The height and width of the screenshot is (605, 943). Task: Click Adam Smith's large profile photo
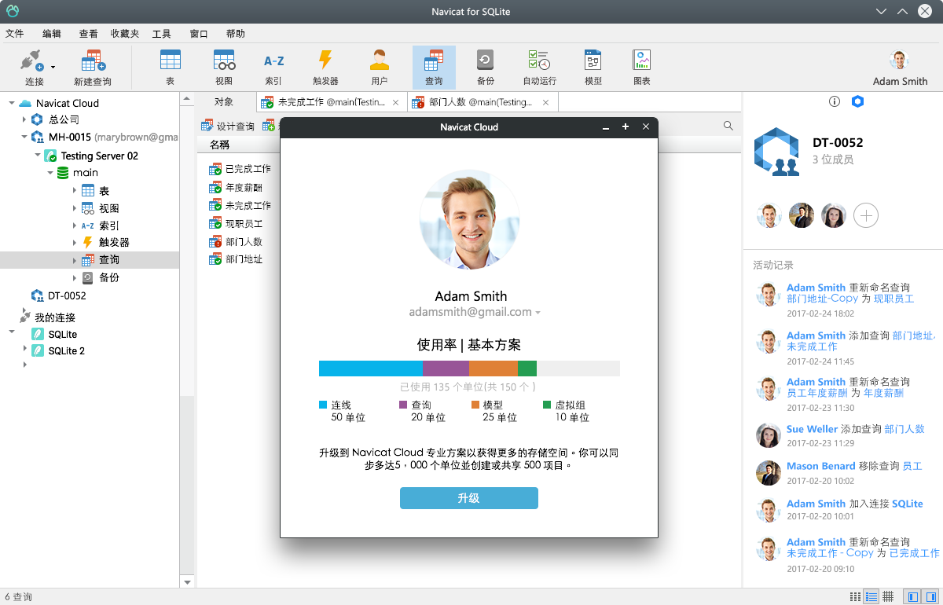click(x=469, y=219)
